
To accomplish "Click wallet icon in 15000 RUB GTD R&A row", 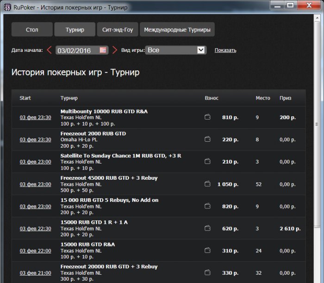I will coord(207,251).
